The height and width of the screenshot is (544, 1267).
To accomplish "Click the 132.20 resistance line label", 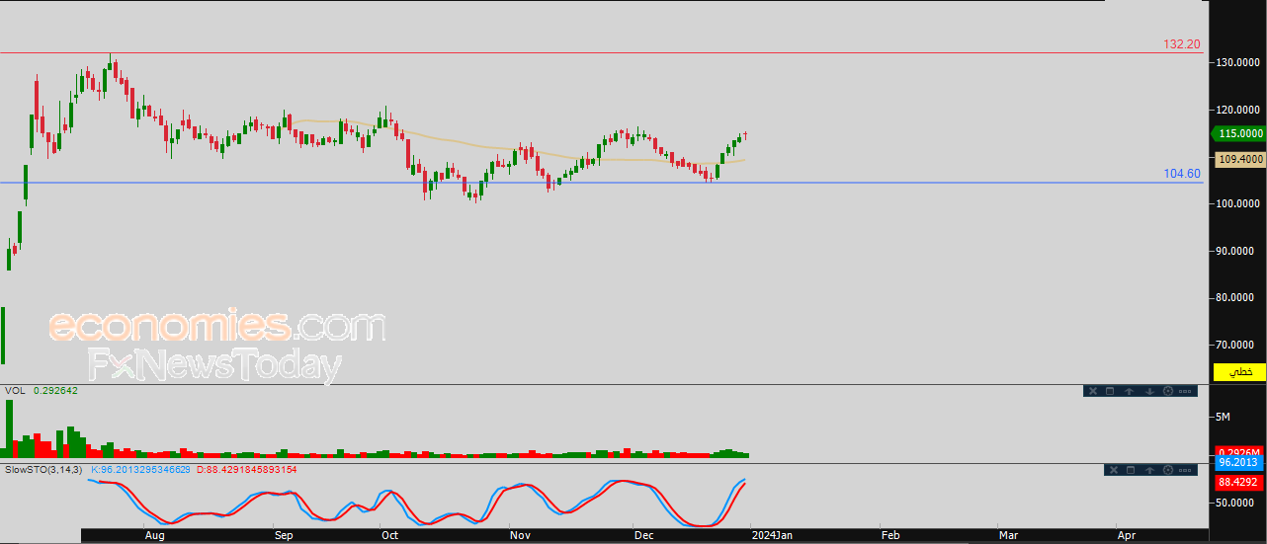I will pyautogui.click(x=1181, y=44).
